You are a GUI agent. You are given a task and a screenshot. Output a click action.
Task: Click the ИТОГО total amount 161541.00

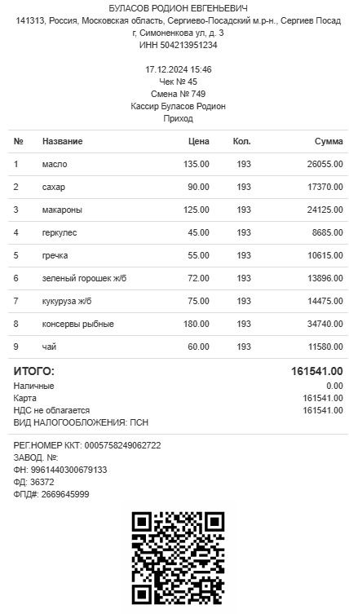tap(317, 371)
